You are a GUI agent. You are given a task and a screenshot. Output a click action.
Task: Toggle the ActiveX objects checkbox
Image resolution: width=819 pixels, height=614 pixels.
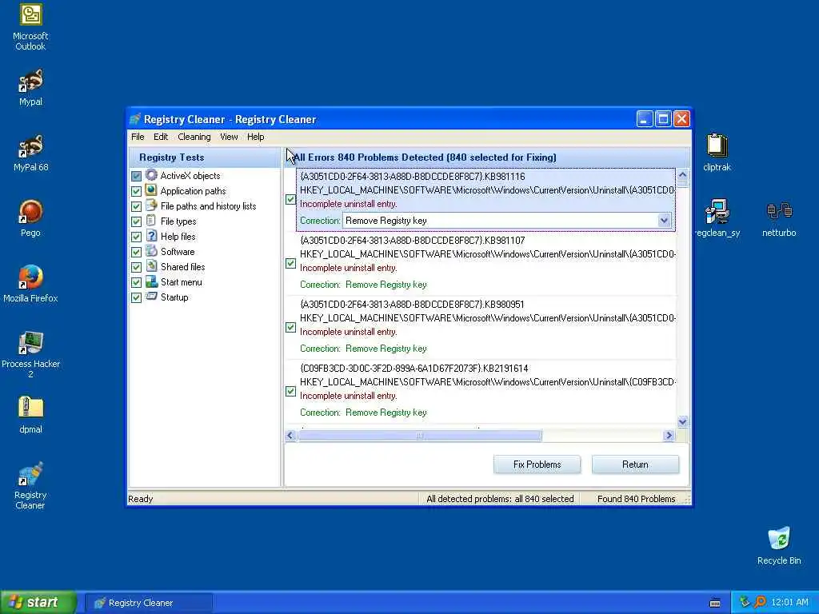coord(136,176)
